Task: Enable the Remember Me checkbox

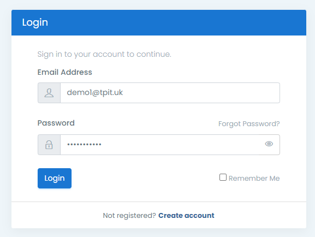Action: [223, 177]
